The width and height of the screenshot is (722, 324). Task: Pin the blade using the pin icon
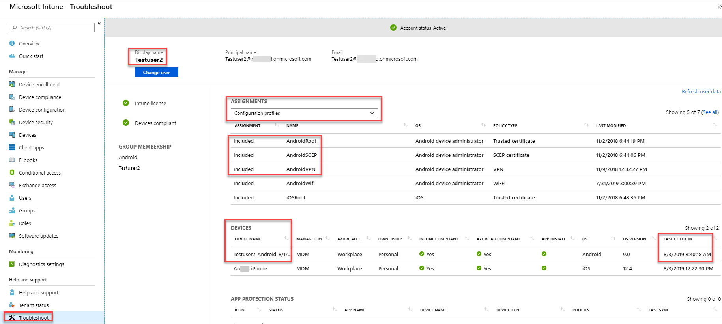coord(719,6)
